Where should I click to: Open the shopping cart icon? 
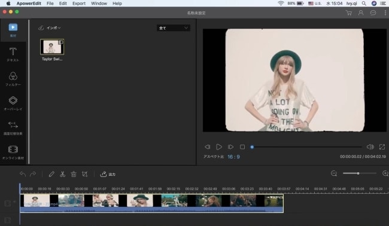[349, 13]
